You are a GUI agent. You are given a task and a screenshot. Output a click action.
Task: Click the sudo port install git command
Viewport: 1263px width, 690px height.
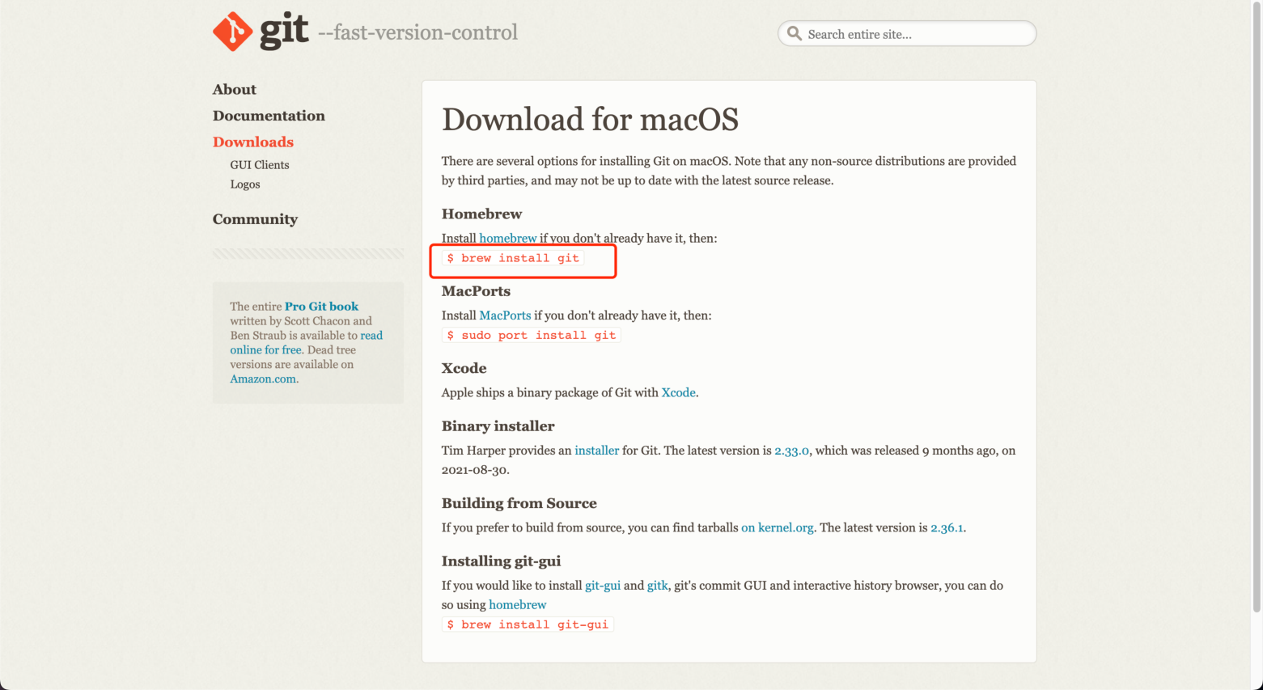point(532,335)
